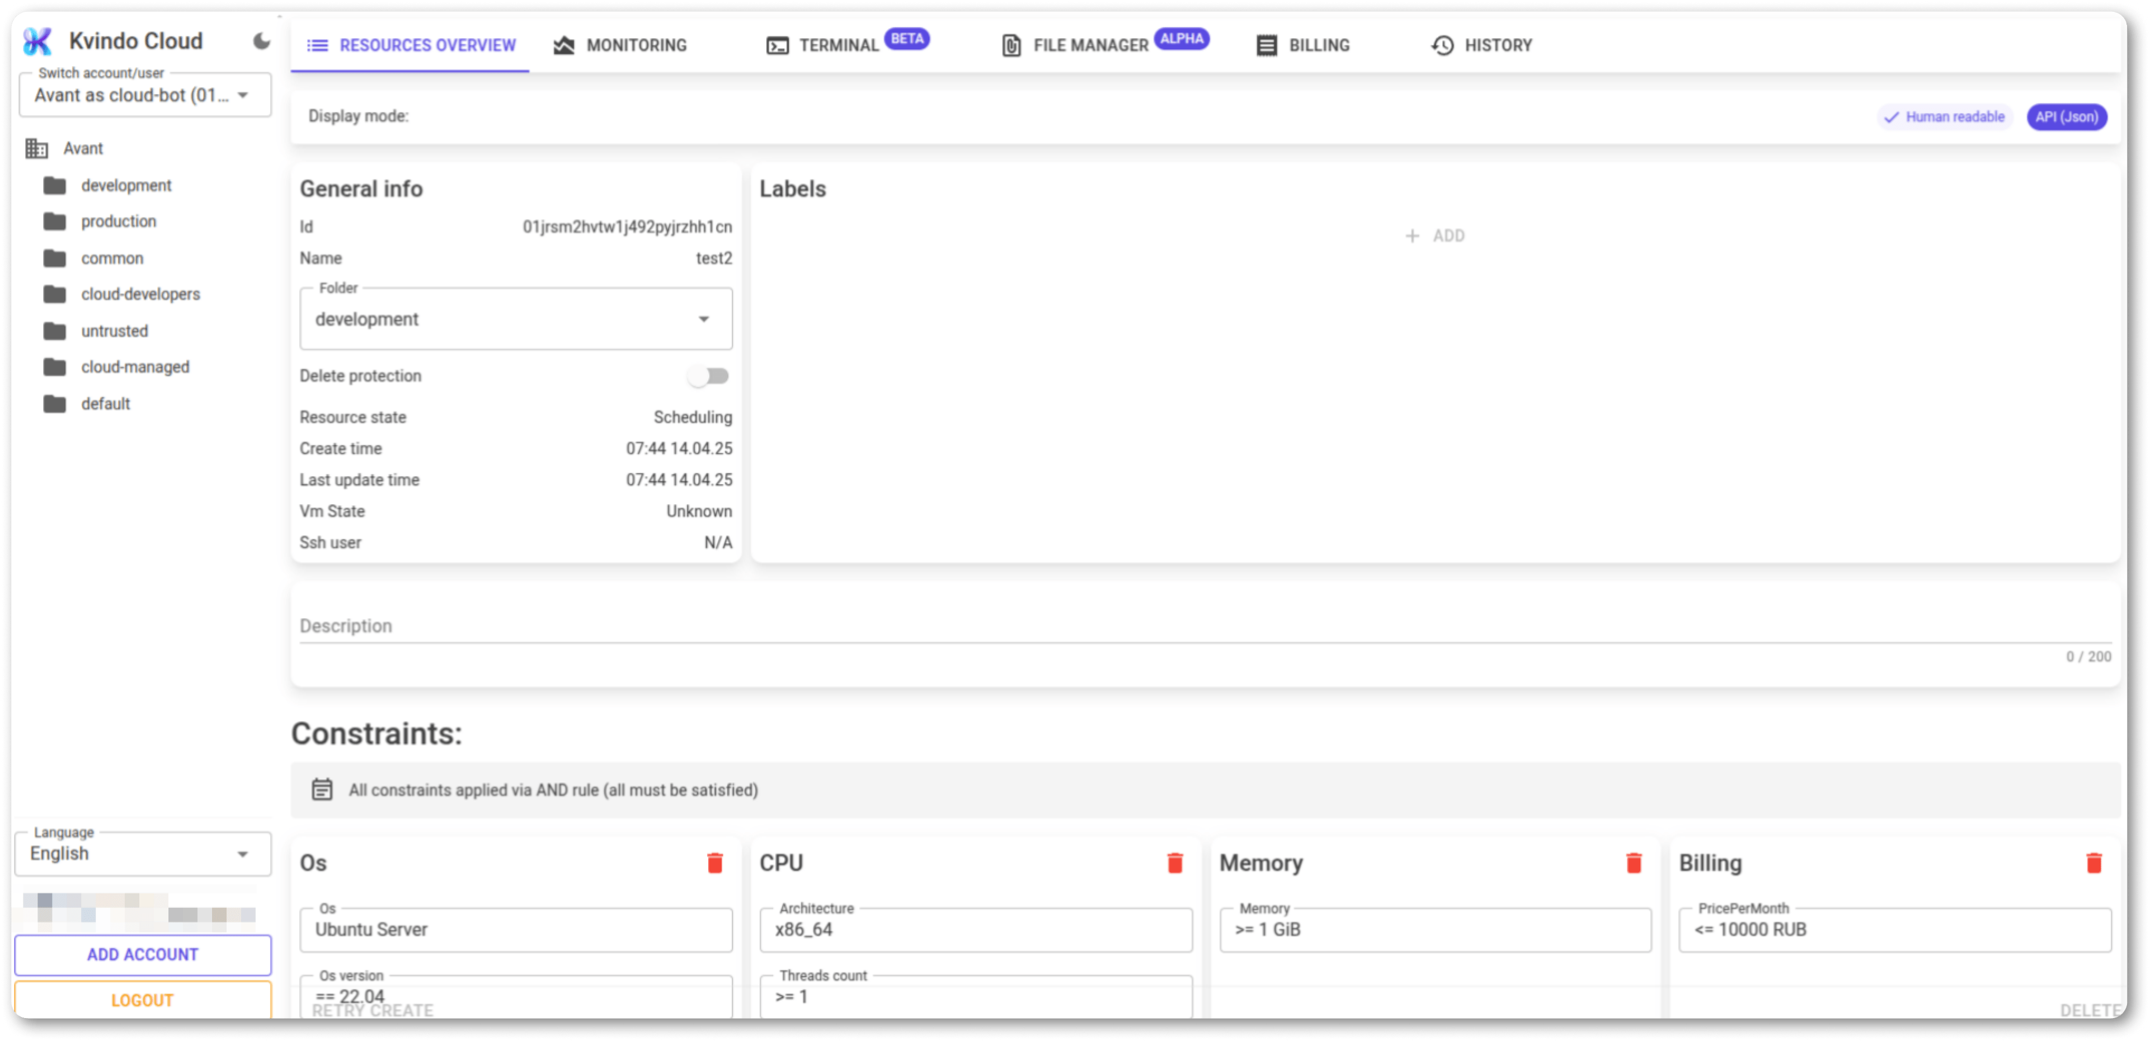
Task: Add a new label with ADD
Action: pyautogui.click(x=1434, y=236)
